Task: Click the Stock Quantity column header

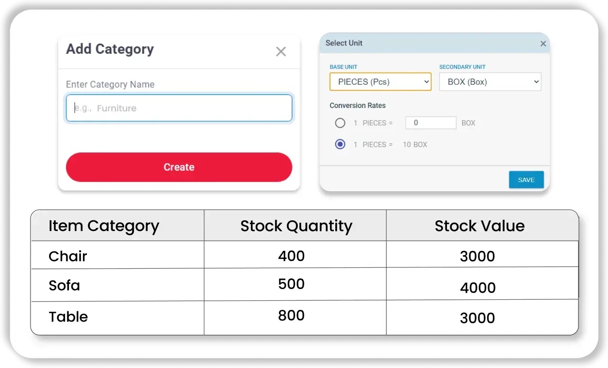Action: pyautogui.click(x=296, y=226)
